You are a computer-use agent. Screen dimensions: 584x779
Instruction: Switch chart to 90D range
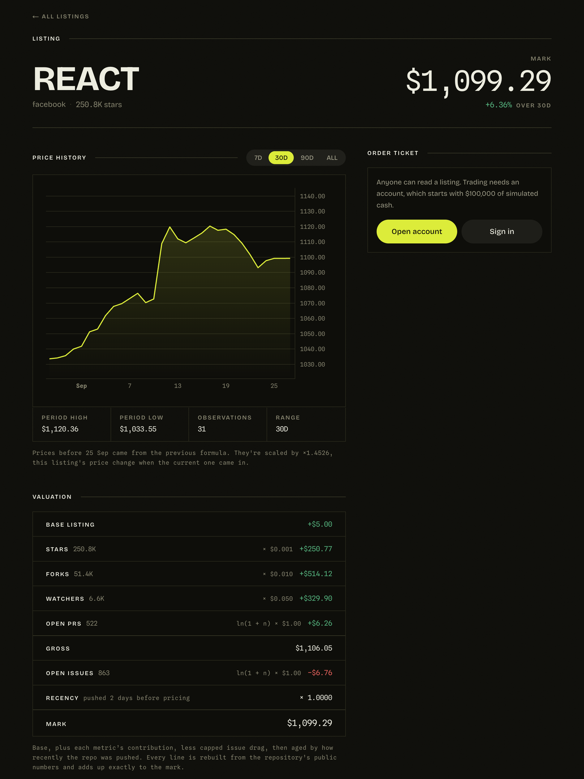(x=307, y=158)
